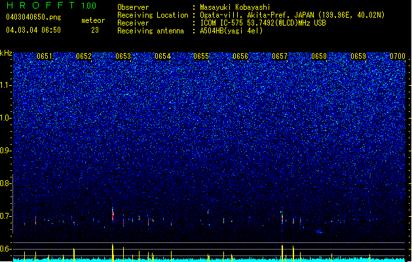Viewport: 412px width, 262px height.
Task: Select the ICOM IC-575 53.7492 MHz receiver text
Action: pyautogui.click(x=263, y=23)
